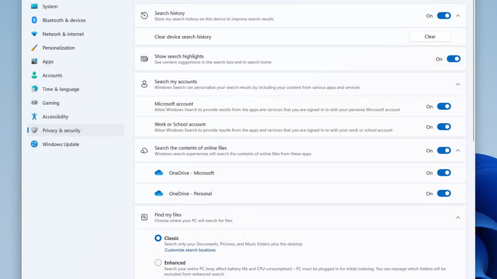The image size is (497, 279).
Task: Click the 'Work or School account' row title
Action: (x=180, y=124)
